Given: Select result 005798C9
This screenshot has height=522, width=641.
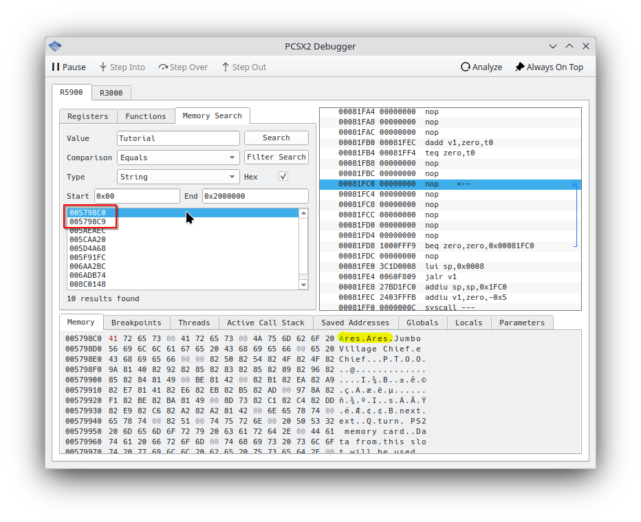Looking at the screenshot, I should coord(183,221).
